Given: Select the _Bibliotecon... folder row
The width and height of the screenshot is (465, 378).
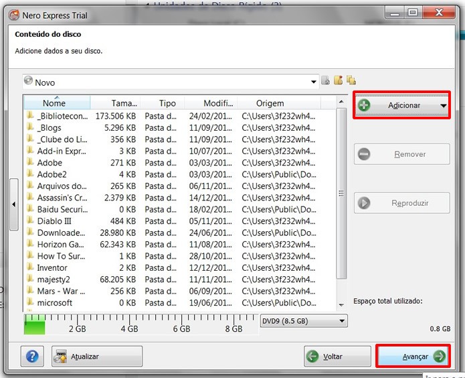Looking at the screenshot, I should pyautogui.click(x=180, y=116).
